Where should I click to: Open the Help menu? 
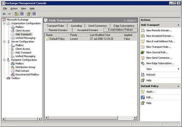pyautogui.click(x=32, y=9)
